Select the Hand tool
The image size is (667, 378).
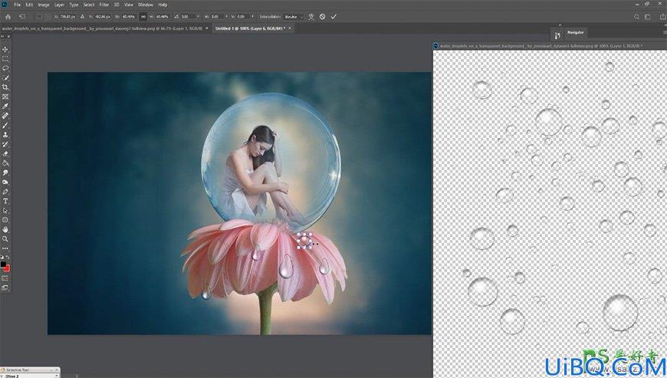point(5,229)
